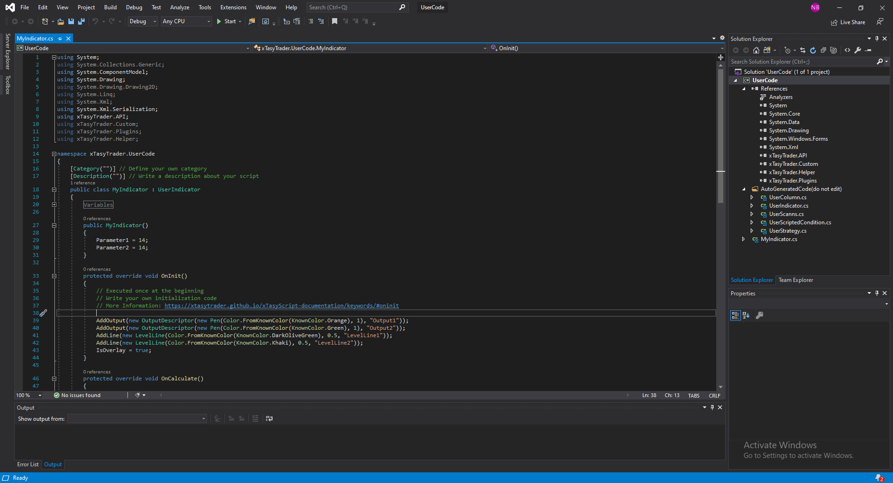Image resolution: width=893 pixels, height=483 pixels.
Task: Open Properties wrench icon in Solution Explorer
Action: pyautogui.click(x=858, y=50)
